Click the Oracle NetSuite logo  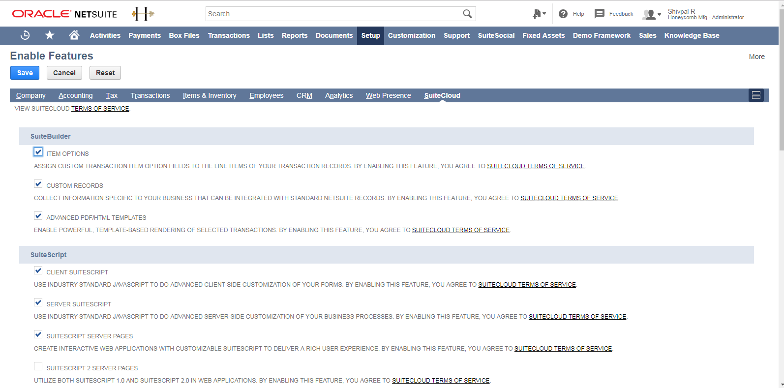point(64,14)
